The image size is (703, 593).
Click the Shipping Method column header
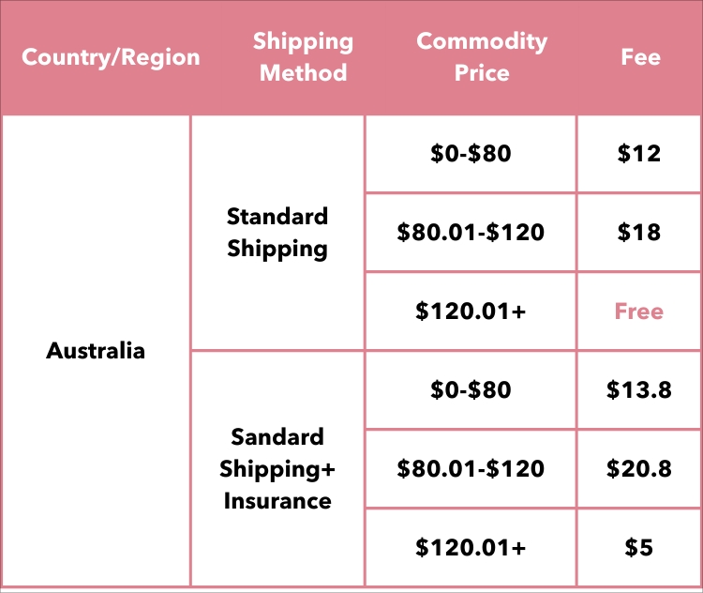(x=304, y=57)
